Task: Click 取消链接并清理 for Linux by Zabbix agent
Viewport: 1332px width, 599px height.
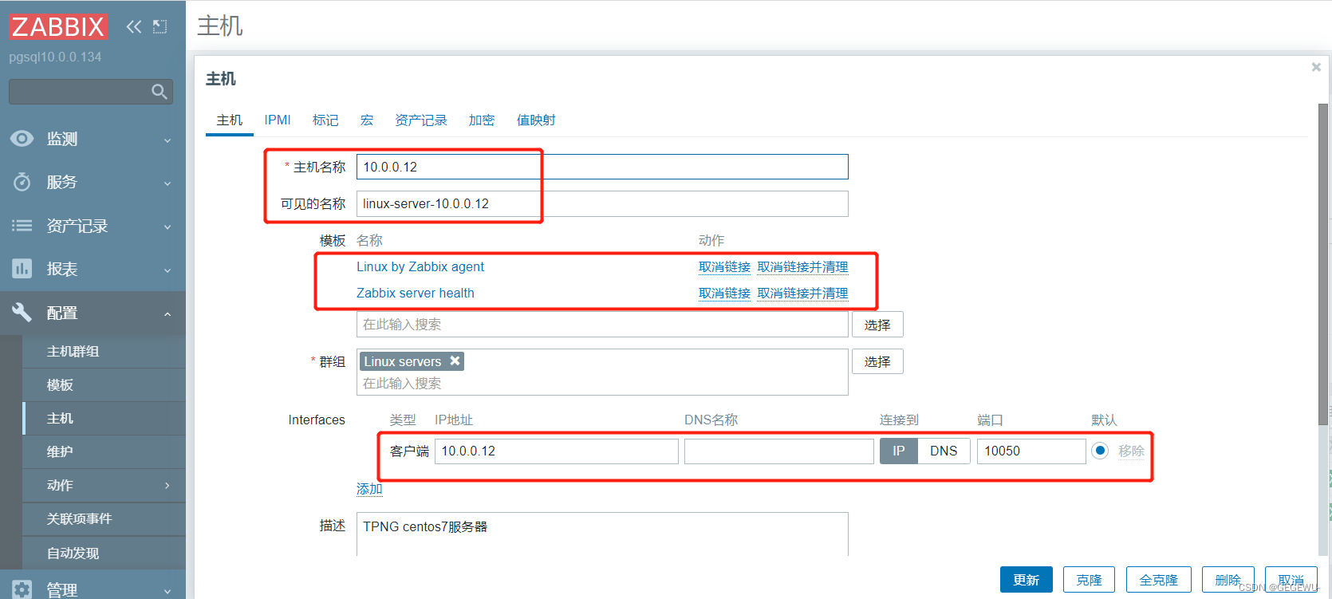Action: click(802, 266)
